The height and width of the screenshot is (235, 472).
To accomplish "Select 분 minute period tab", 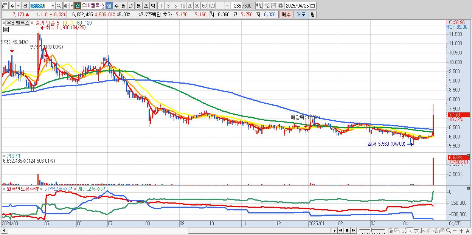I will tap(139, 6).
